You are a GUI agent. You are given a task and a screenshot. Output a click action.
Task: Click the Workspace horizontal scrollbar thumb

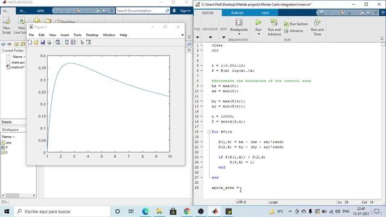(13, 195)
